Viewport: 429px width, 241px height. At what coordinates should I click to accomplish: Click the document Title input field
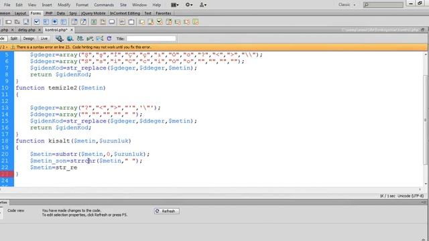pyautogui.click(x=151, y=39)
